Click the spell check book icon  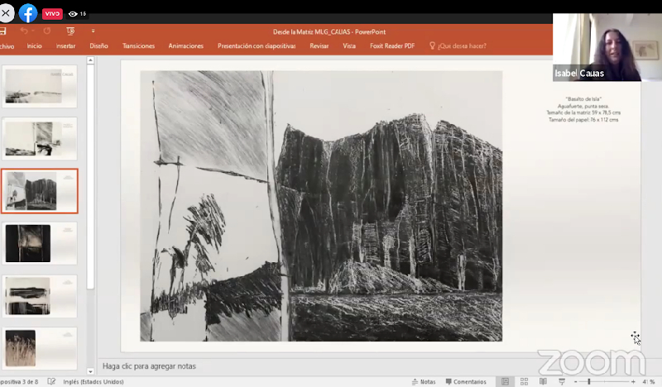pyautogui.click(x=51, y=381)
